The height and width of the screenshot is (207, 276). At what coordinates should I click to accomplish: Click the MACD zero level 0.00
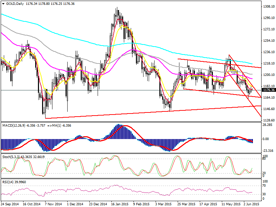[x=266, y=139]
